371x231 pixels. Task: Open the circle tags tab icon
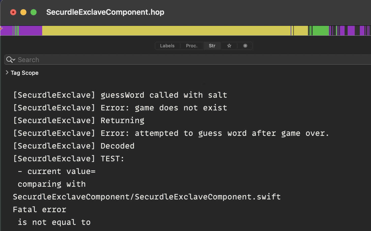(245, 46)
